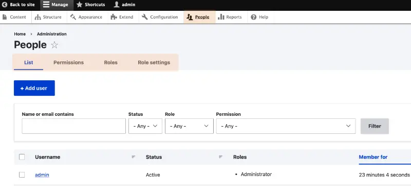Open the Appearance admin section
Viewport: 411px width, 191px height.
86,17
